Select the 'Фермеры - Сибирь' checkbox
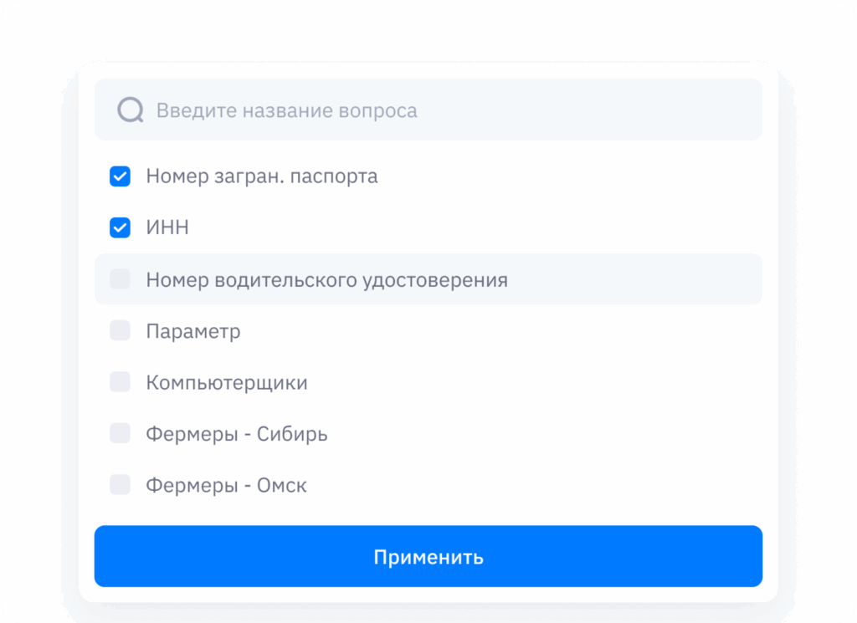The image size is (857, 623). [121, 433]
